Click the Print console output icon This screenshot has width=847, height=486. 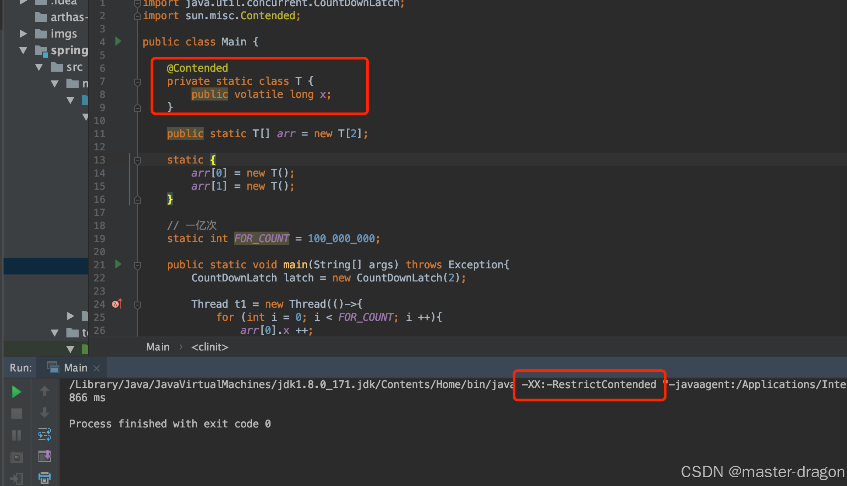click(x=44, y=478)
